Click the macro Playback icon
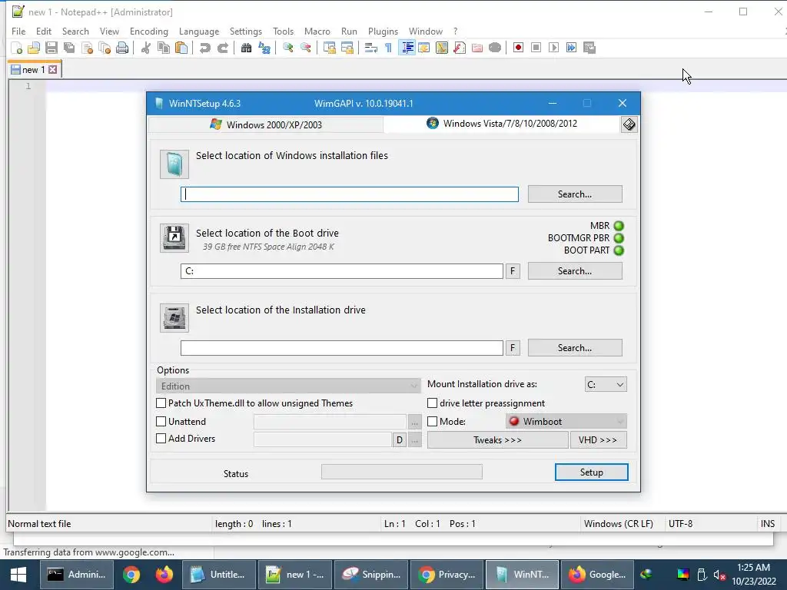The width and height of the screenshot is (787, 590). pyautogui.click(x=553, y=48)
